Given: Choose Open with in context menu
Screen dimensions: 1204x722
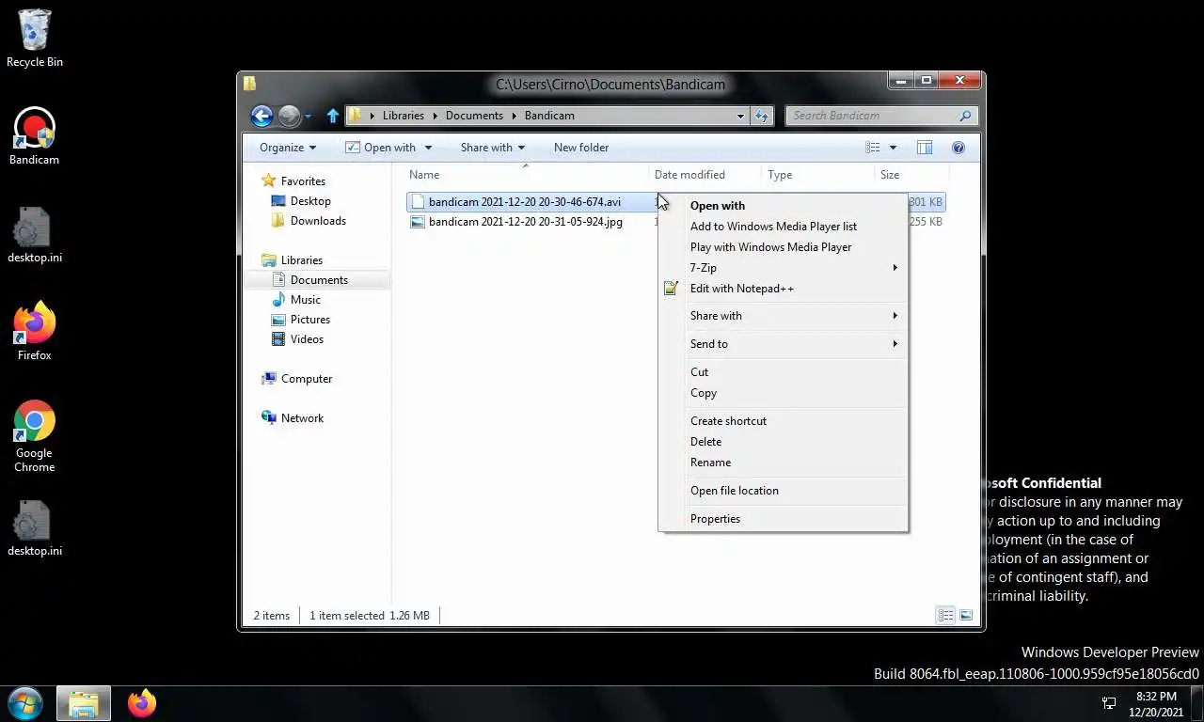Looking at the screenshot, I should [x=783, y=206].
